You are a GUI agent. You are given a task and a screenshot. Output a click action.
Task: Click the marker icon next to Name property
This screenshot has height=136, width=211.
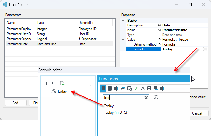point(160,30)
